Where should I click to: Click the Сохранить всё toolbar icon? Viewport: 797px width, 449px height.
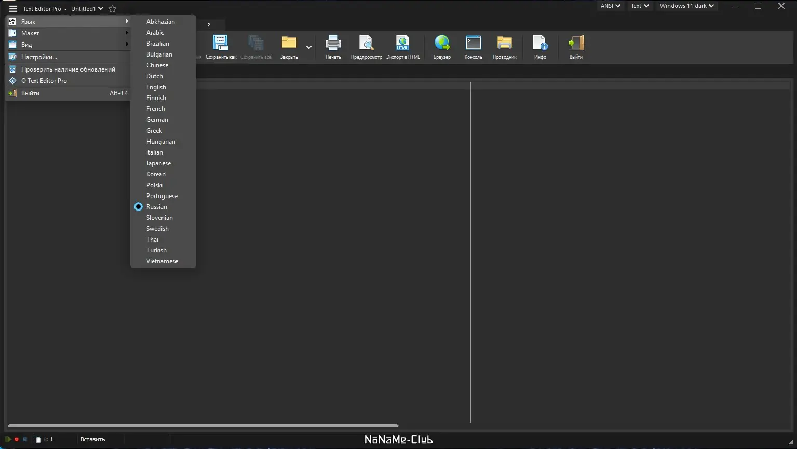tap(256, 47)
